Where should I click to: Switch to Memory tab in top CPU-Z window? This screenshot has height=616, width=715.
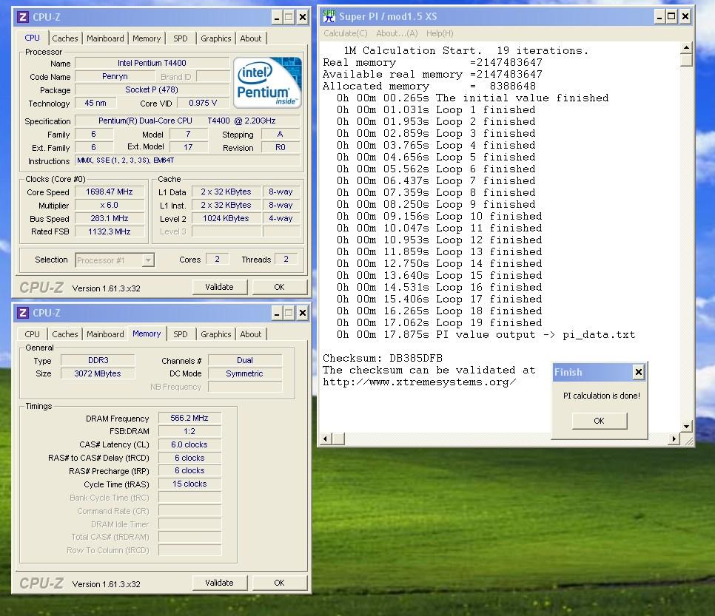coord(147,38)
